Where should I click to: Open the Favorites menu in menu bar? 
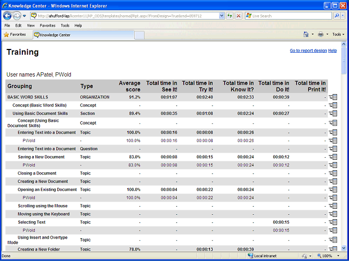tap(47, 26)
